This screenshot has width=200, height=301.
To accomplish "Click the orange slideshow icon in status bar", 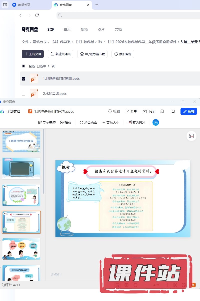I will coord(193,285).
